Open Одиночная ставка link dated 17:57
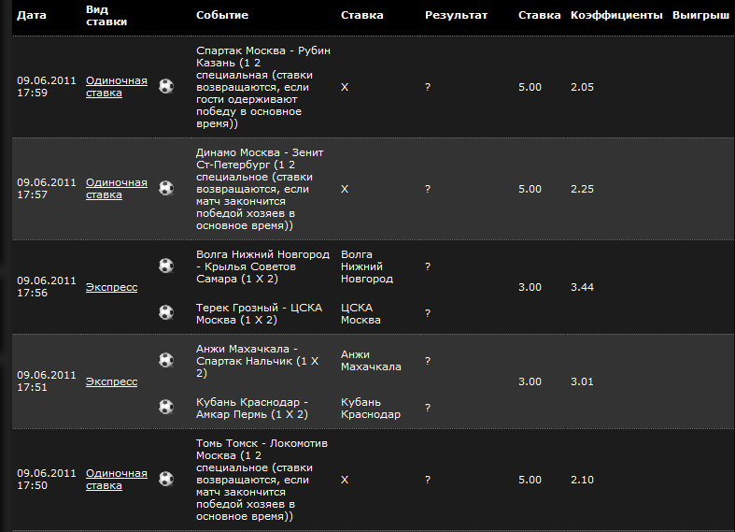 (116, 189)
